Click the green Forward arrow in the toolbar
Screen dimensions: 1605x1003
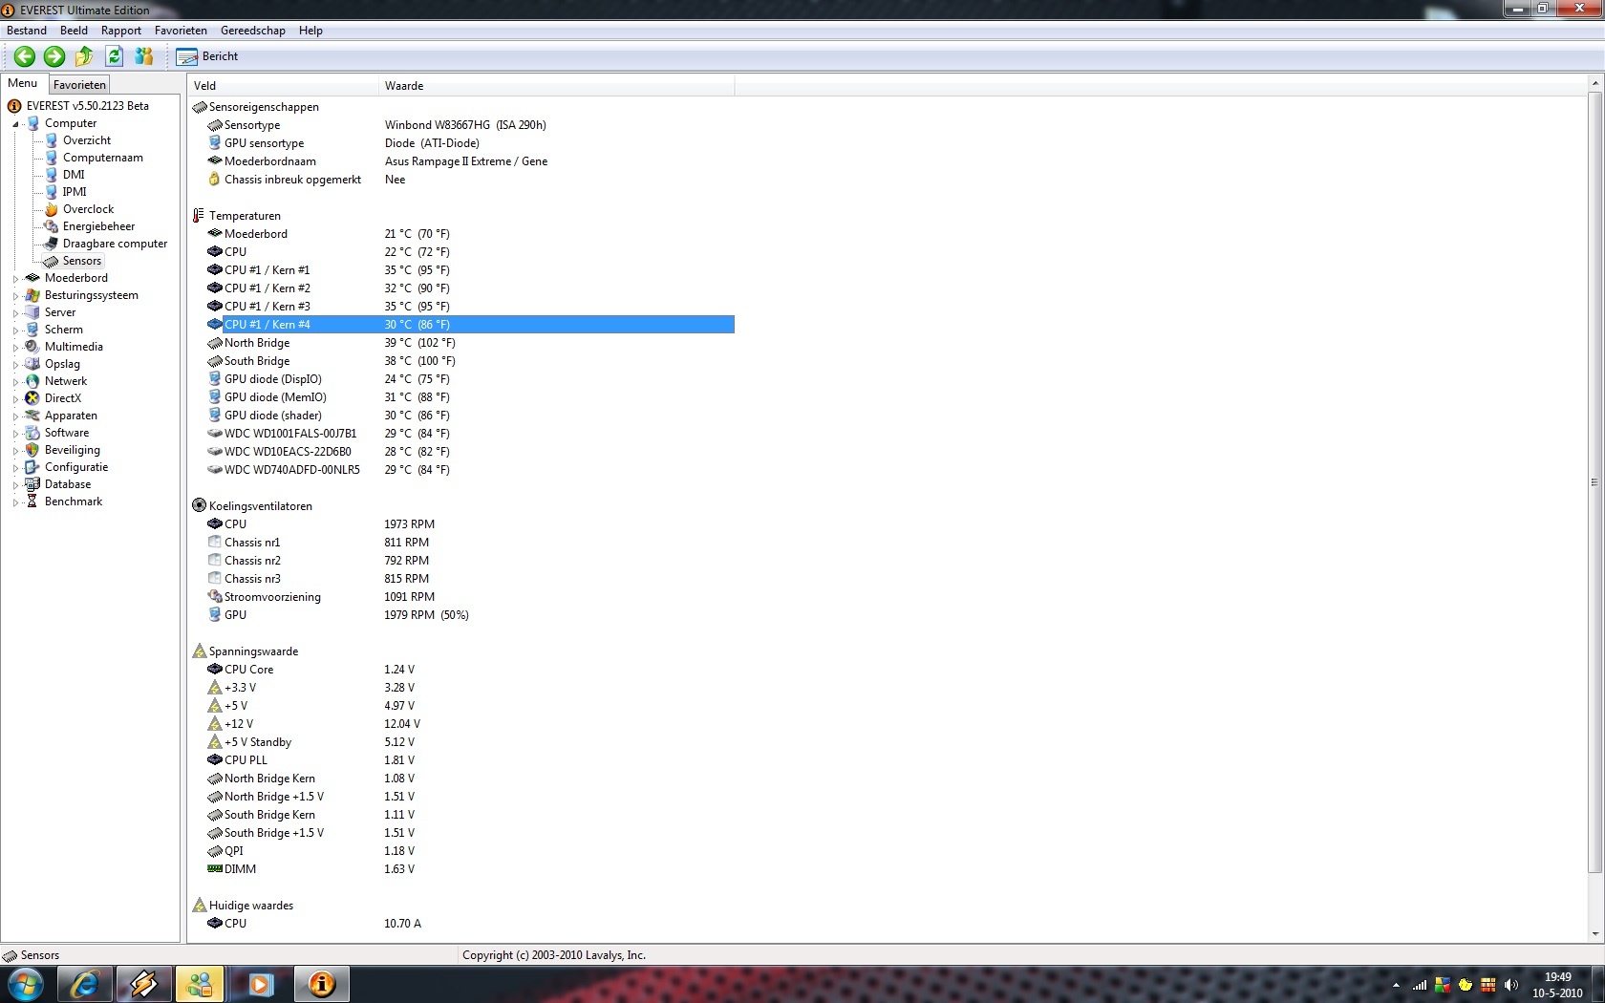click(x=54, y=56)
